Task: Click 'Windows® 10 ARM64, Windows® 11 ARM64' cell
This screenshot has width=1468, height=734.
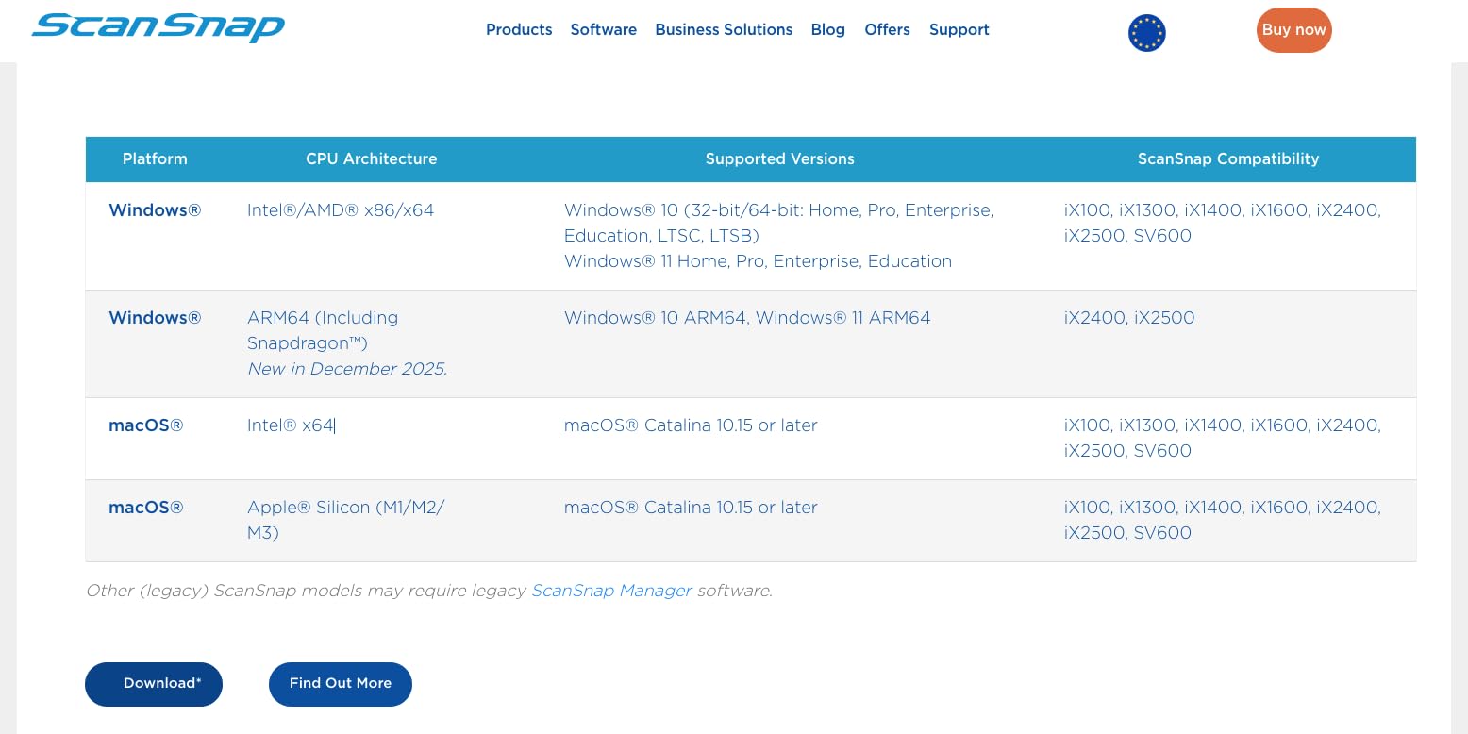Action: [747, 318]
